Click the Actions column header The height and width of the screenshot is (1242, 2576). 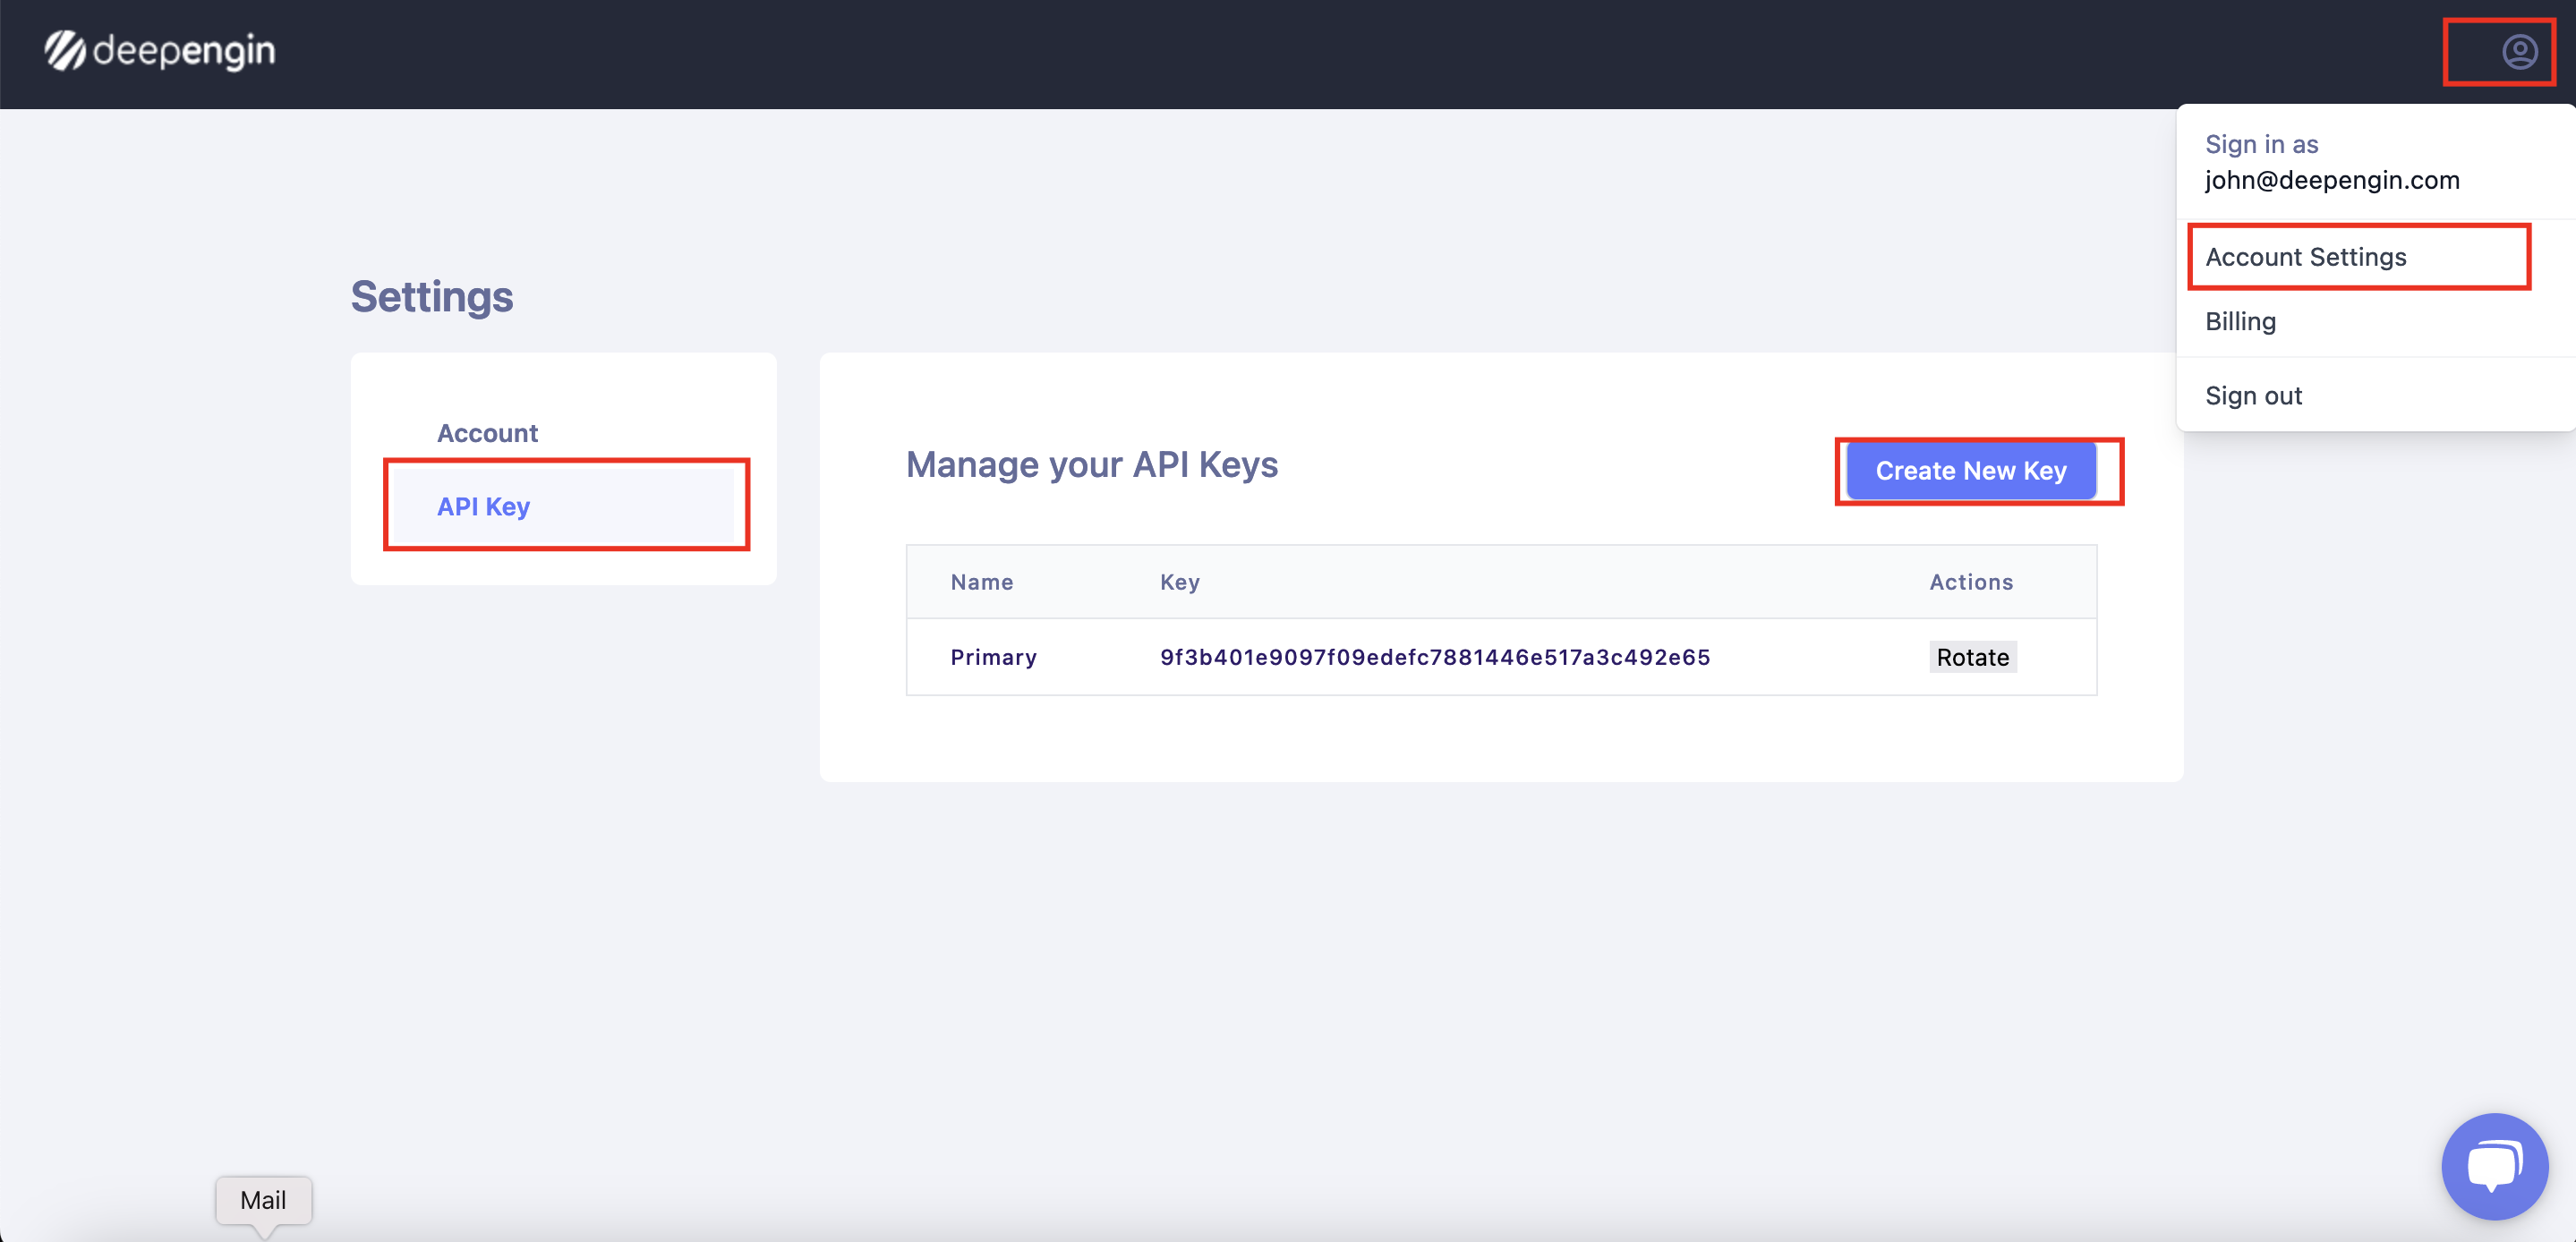click(x=1970, y=582)
